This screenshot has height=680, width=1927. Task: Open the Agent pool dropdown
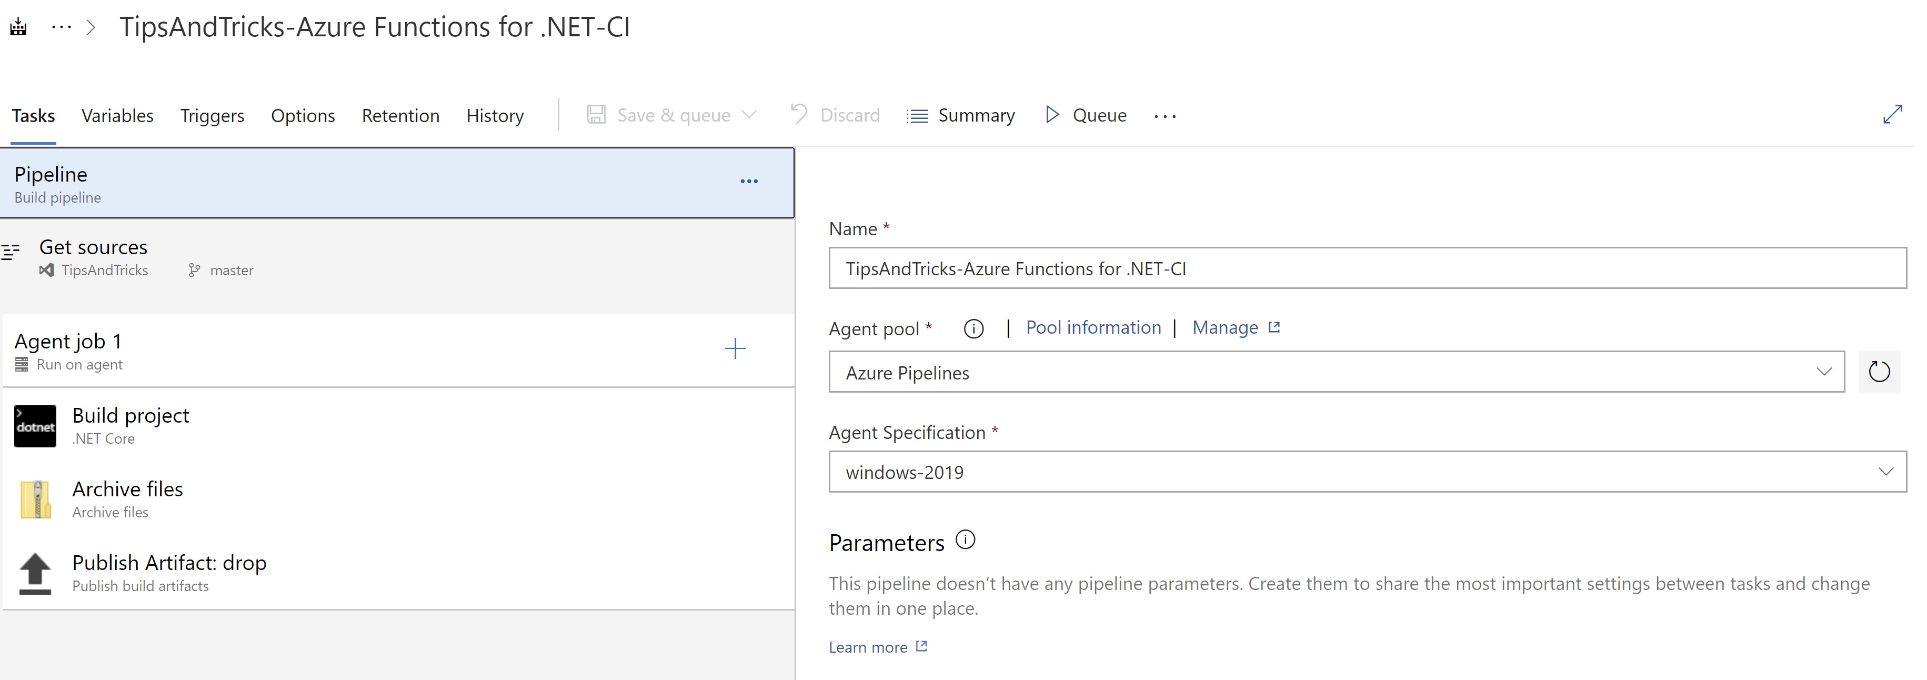coord(1336,372)
